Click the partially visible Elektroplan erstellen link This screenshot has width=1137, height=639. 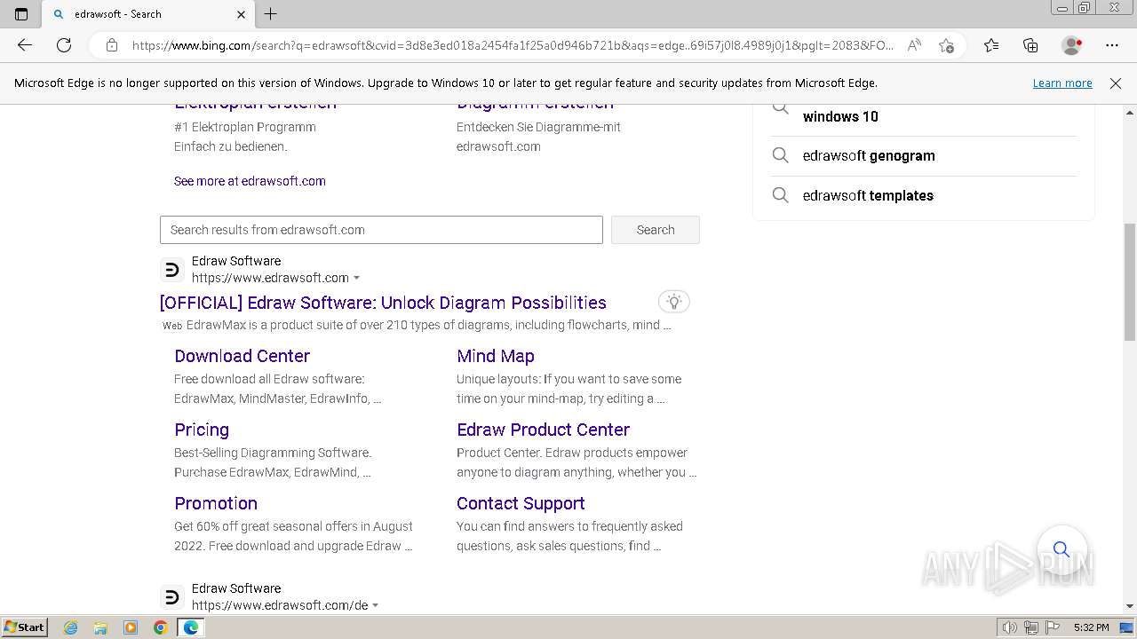(255, 106)
